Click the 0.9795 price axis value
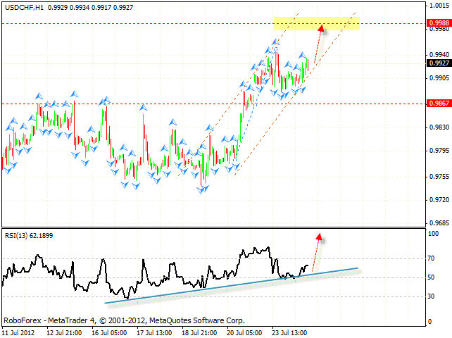 click(439, 151)
